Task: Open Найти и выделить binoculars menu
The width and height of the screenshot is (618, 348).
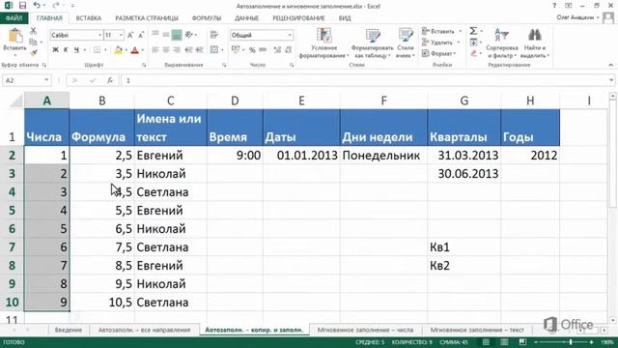Action: pyautogui.click(x=535, y=43)
